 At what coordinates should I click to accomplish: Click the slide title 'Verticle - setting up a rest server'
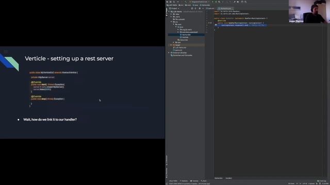click(x=69, y=59)
